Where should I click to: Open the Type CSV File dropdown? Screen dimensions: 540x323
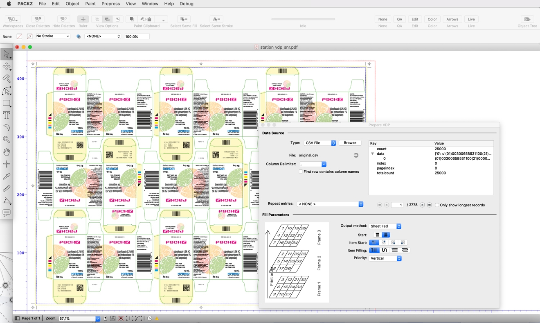[319, 143]
